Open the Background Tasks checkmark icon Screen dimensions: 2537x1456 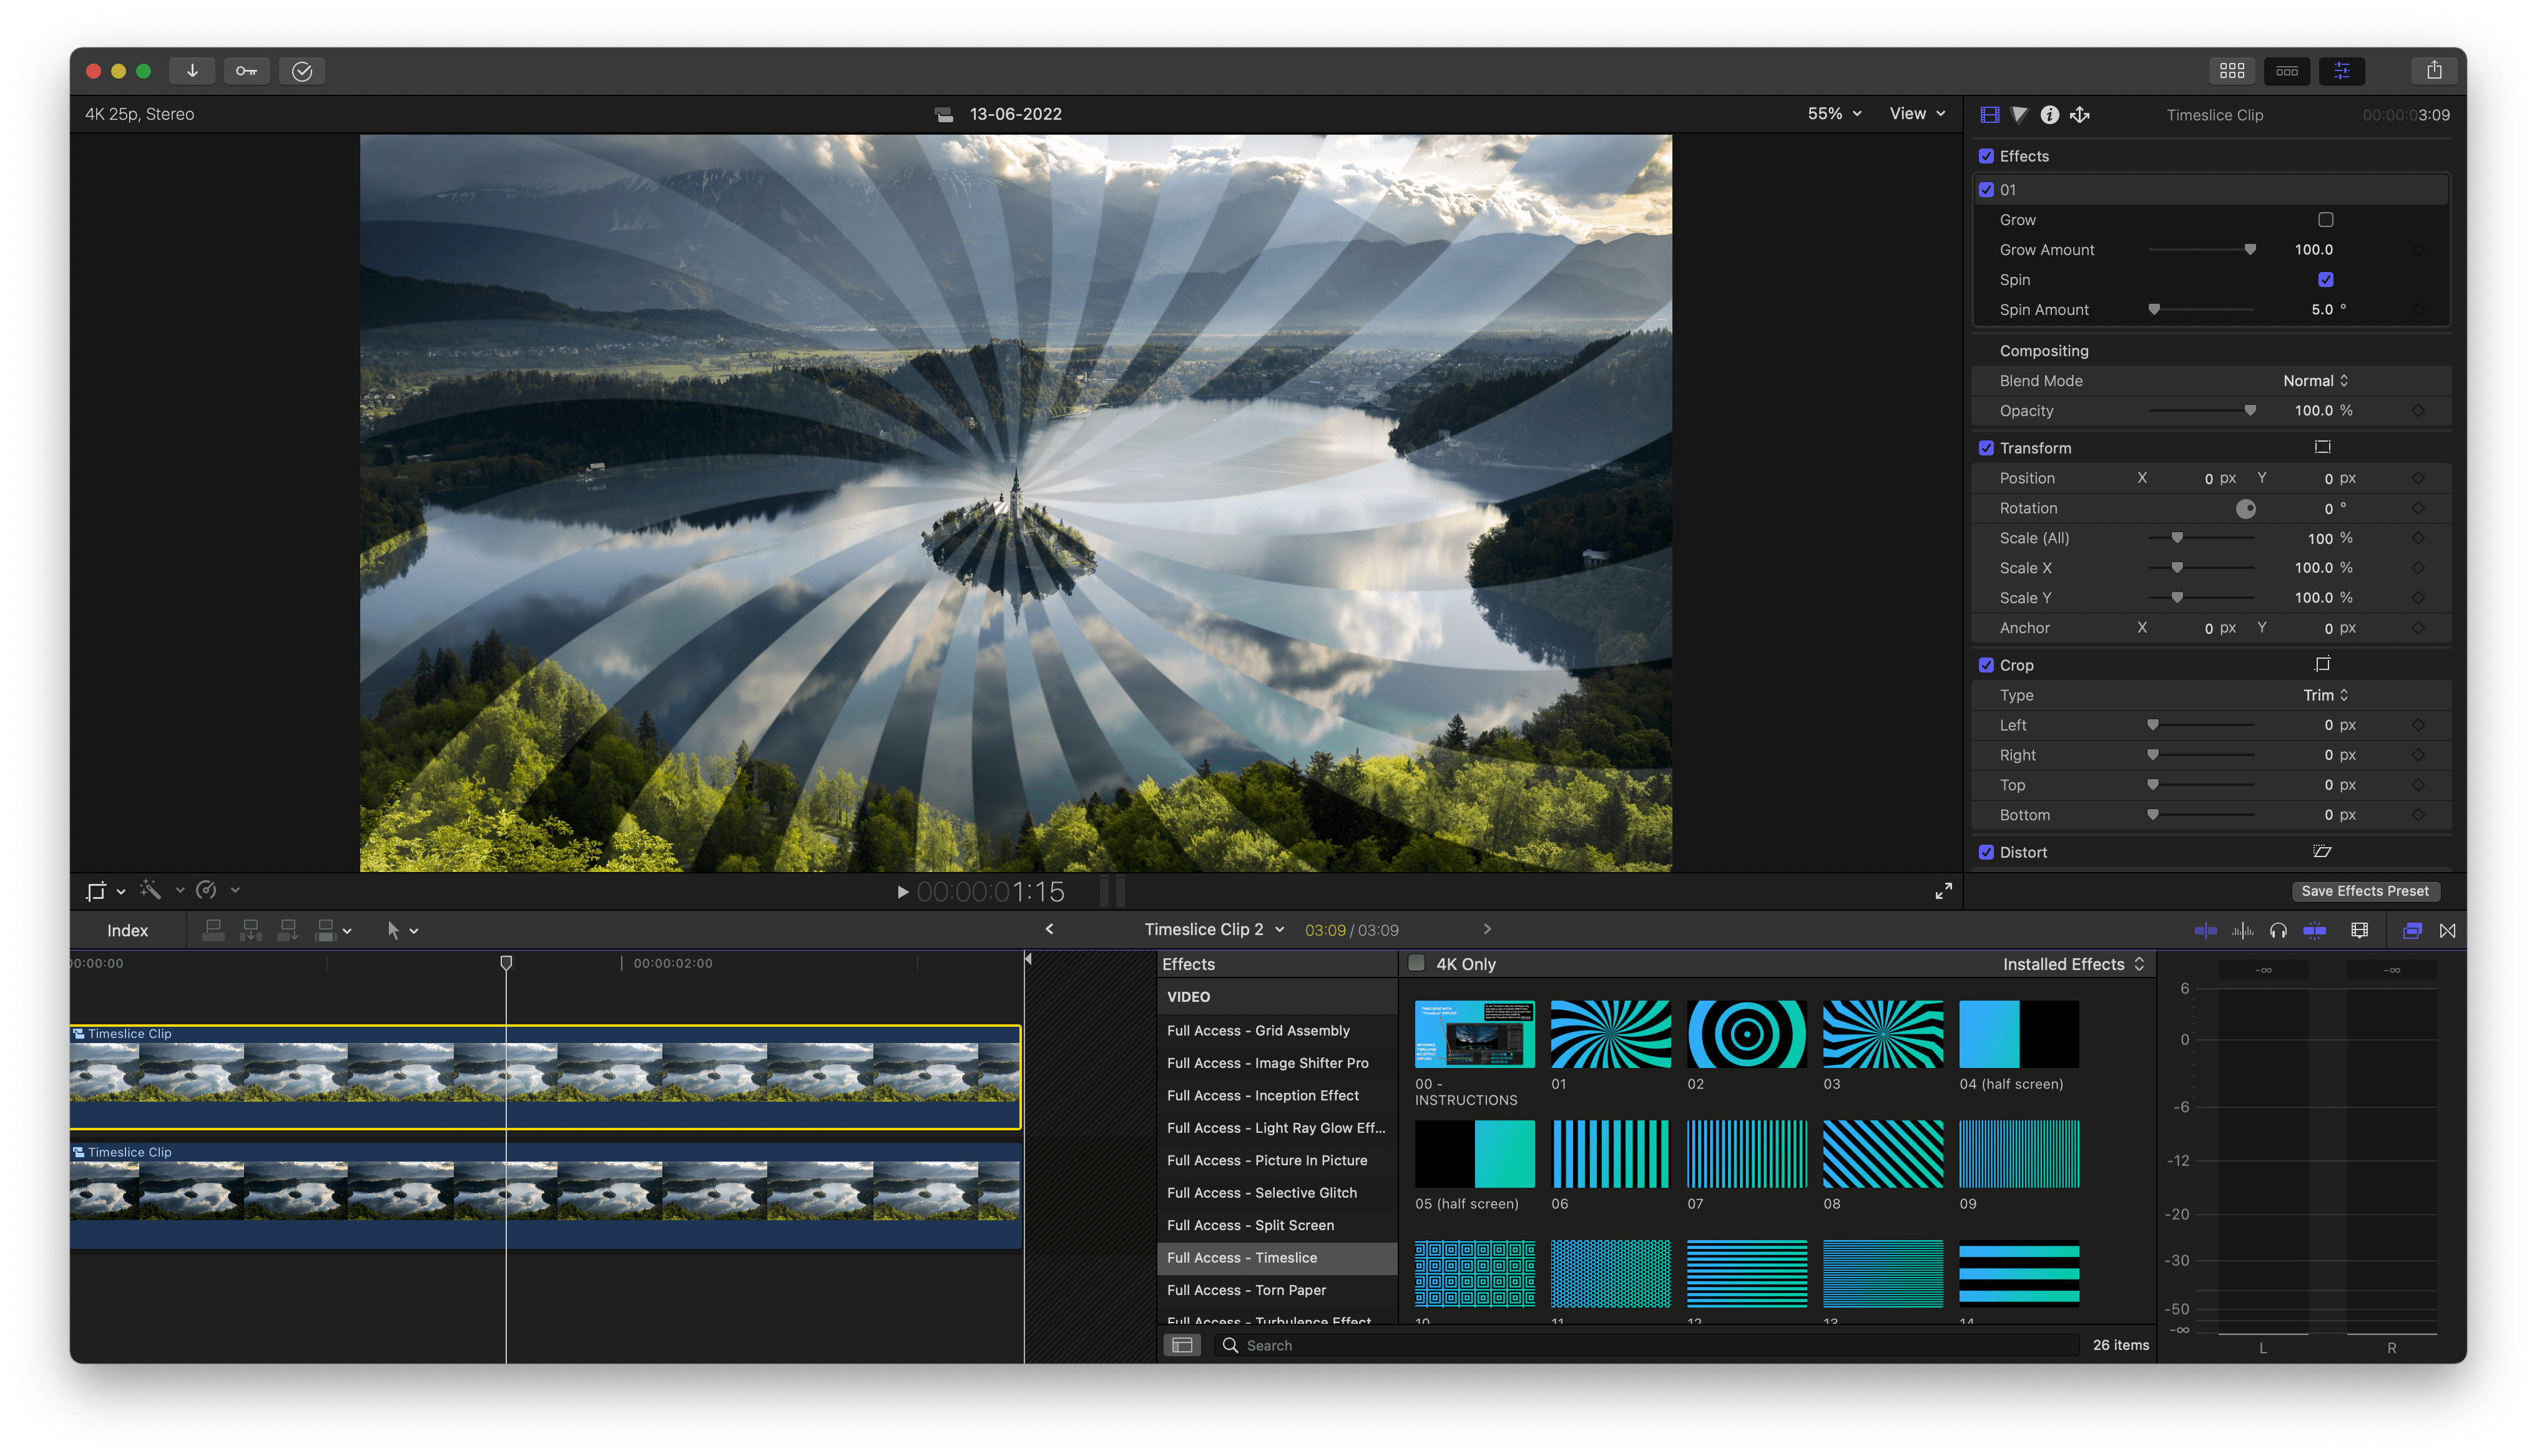point(302,71)
